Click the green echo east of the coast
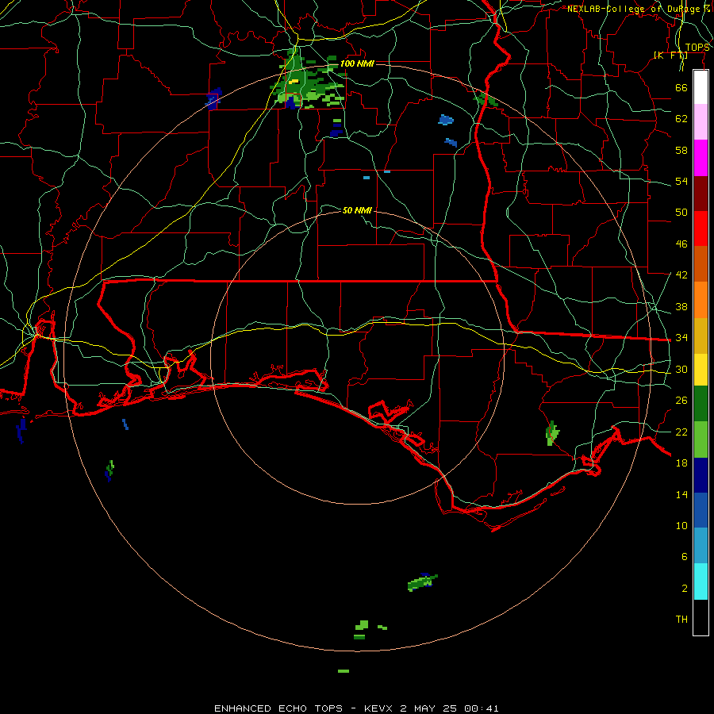 point(552,433)
